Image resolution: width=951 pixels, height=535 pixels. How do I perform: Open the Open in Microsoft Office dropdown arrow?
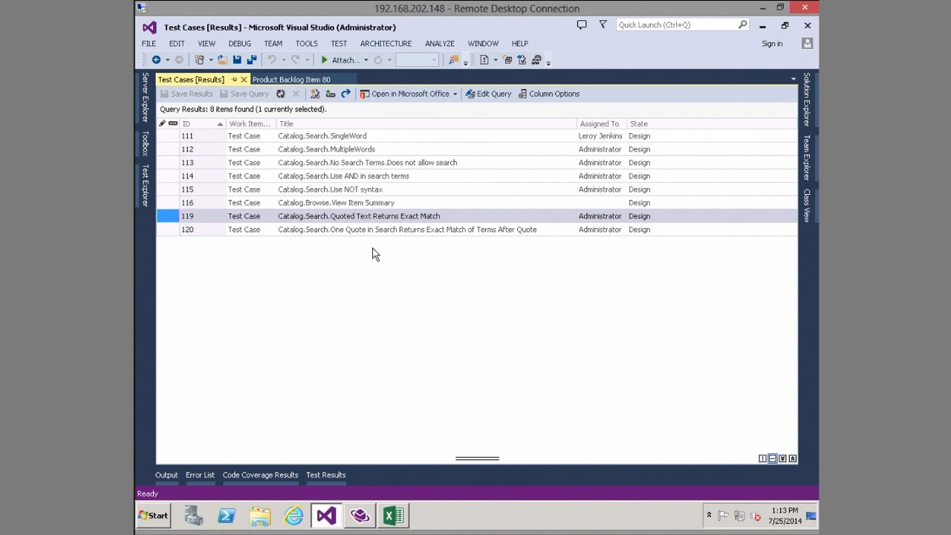click(x=455, y=94)
